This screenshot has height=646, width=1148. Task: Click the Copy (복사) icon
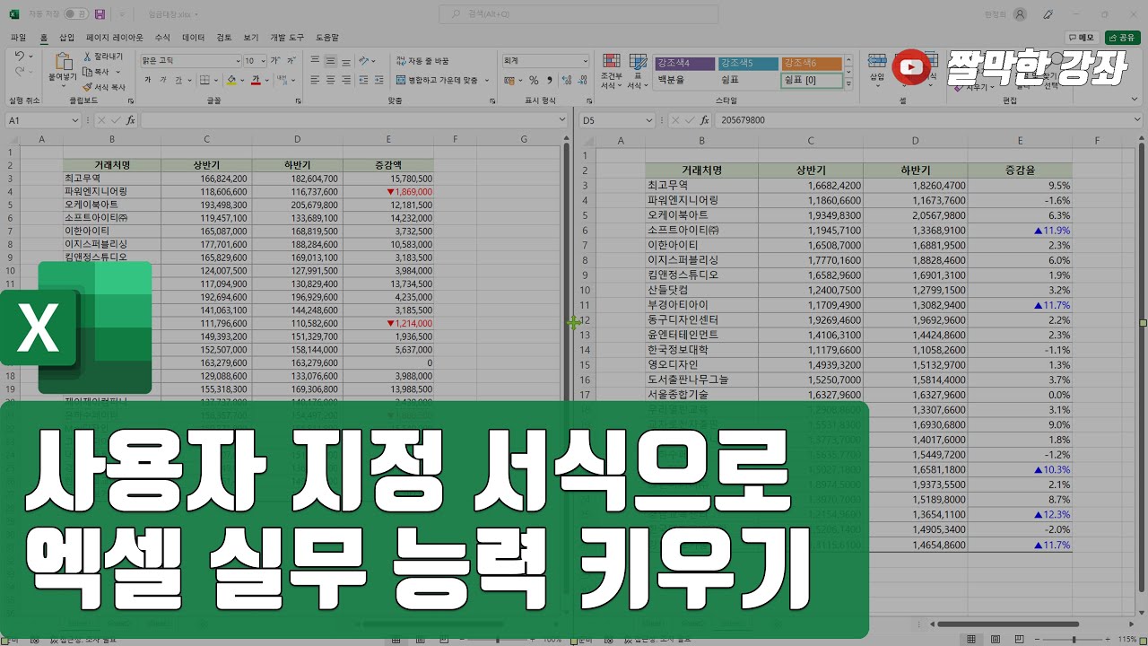point(87,71)
